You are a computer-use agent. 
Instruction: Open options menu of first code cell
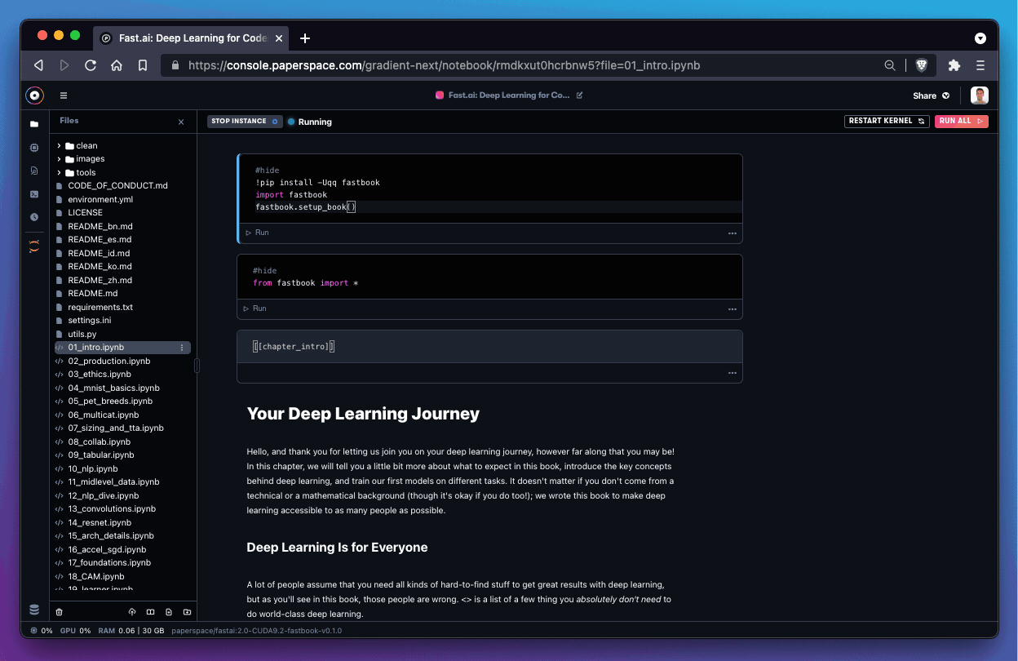732,233
